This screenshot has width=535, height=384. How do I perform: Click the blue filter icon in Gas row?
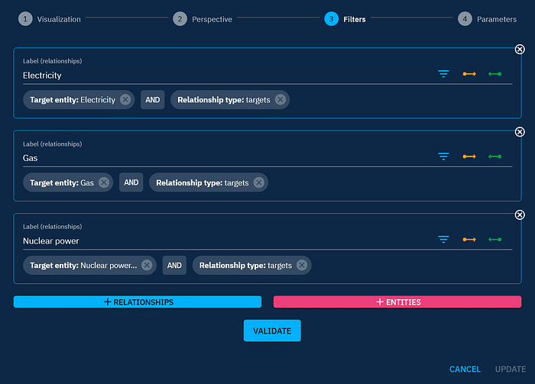click(443, 157)
